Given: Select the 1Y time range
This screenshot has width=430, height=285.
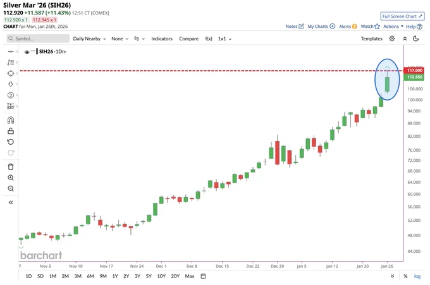Looking at the screenshot, I should pos(115,276).
